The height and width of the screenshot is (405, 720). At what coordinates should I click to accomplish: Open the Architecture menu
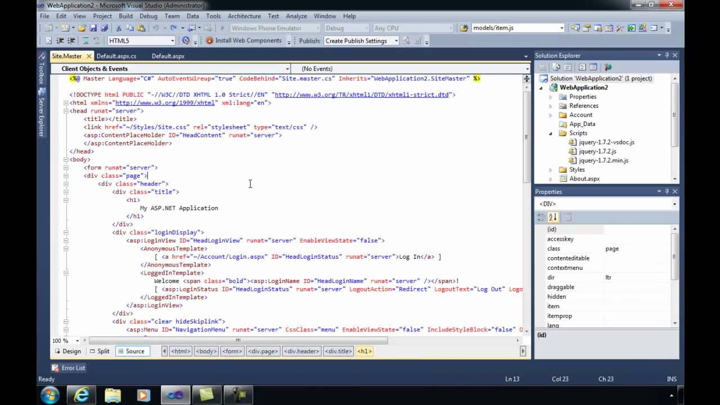(244, 16)
